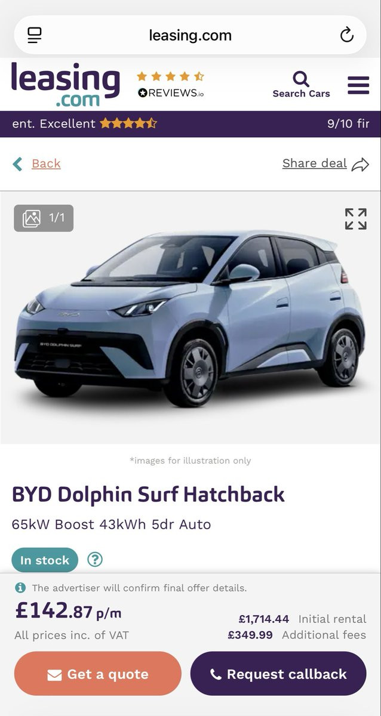Open the browser tabs icon in address bar
381x716 pixels.
[35, 35]
